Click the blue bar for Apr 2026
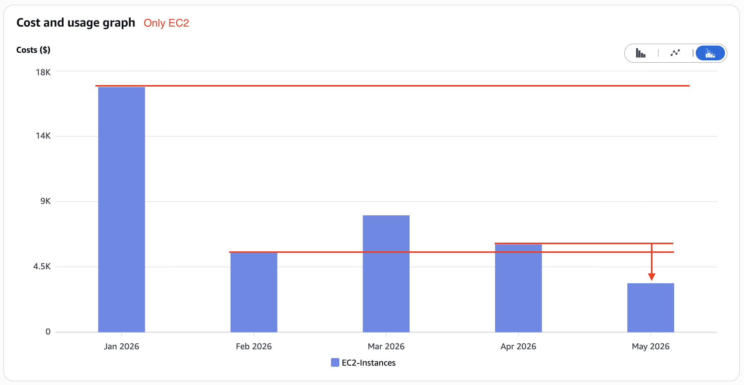744x385 pixels. 518,288
